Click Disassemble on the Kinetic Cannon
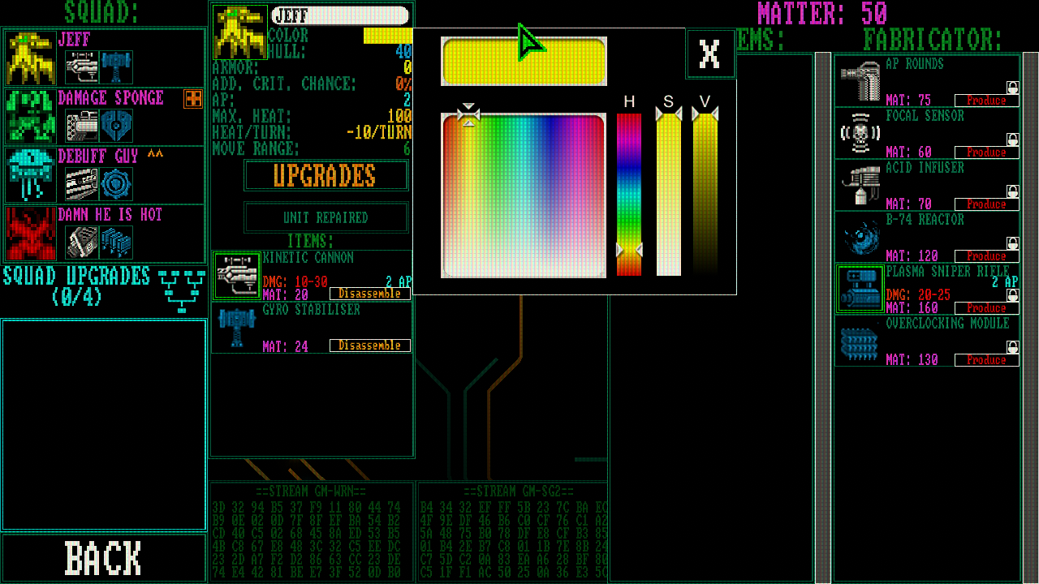 click(372, 294)
